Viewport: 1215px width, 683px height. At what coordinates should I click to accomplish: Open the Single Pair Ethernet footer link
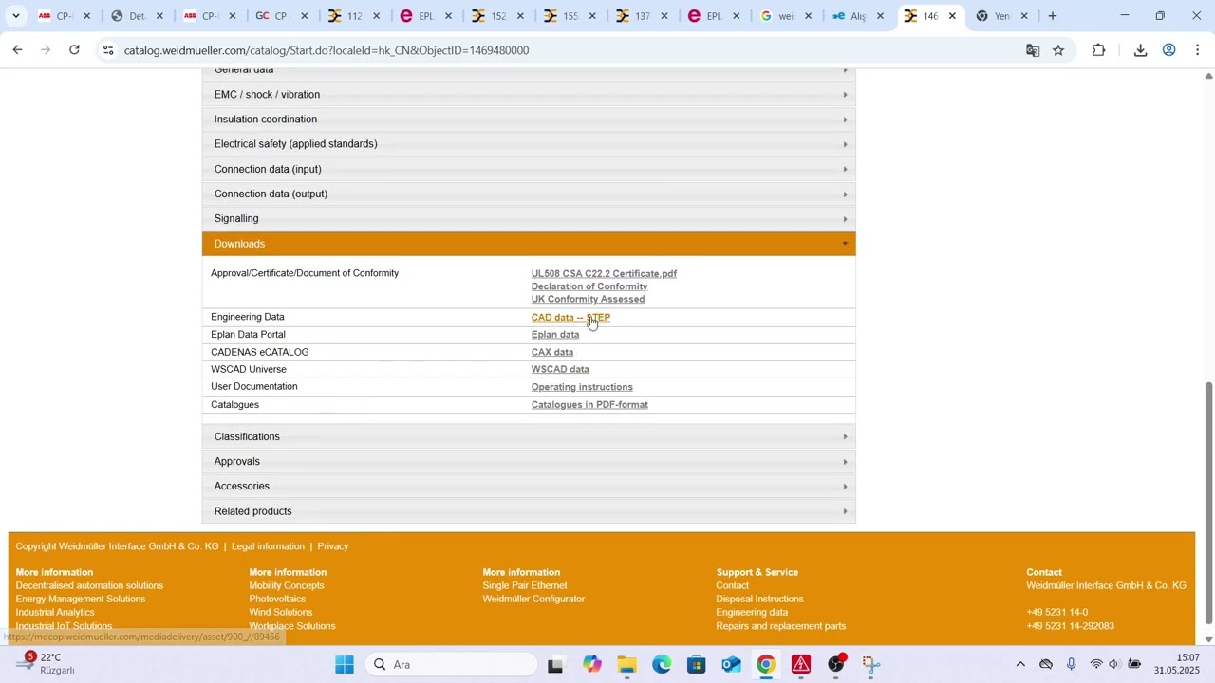[525, 586]
